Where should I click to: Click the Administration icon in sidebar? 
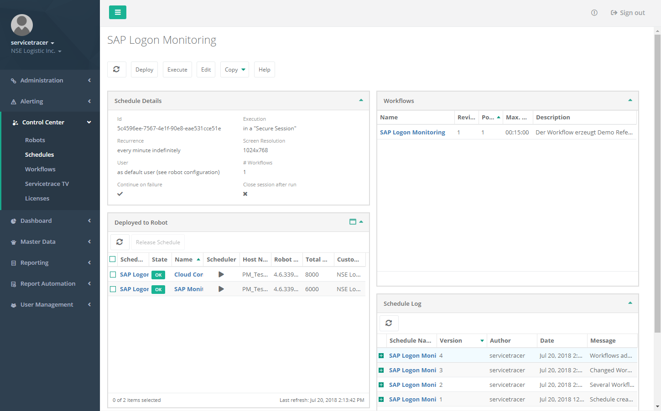(14, 81)
